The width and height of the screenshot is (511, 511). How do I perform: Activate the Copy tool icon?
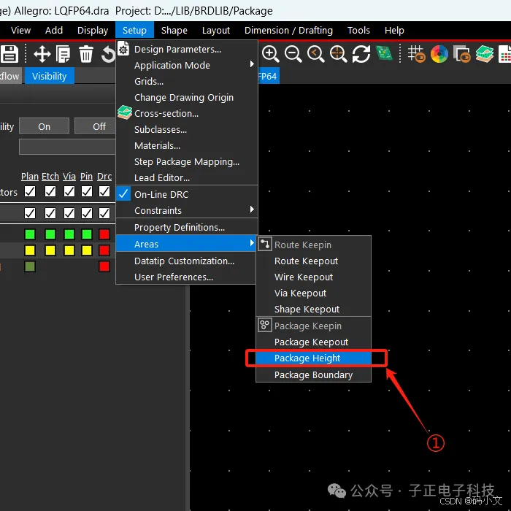pos(64,54)
